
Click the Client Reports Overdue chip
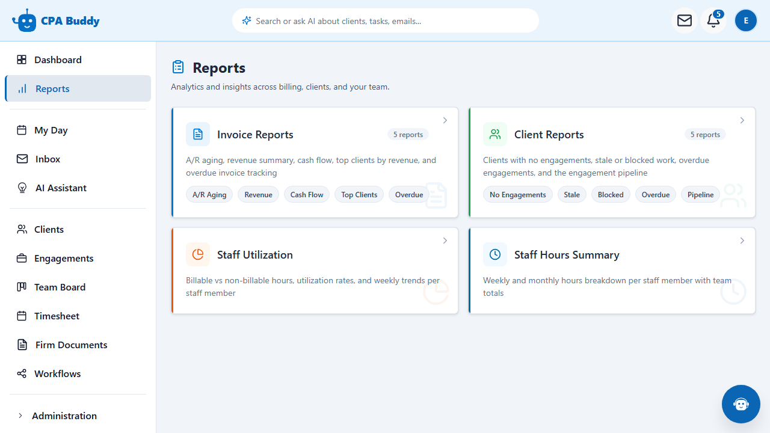(x=656, y=194)
